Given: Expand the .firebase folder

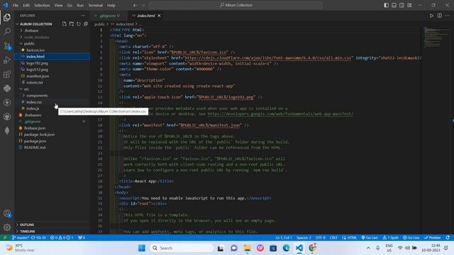Looking at the screenshot, I should [x=52, y=30].
